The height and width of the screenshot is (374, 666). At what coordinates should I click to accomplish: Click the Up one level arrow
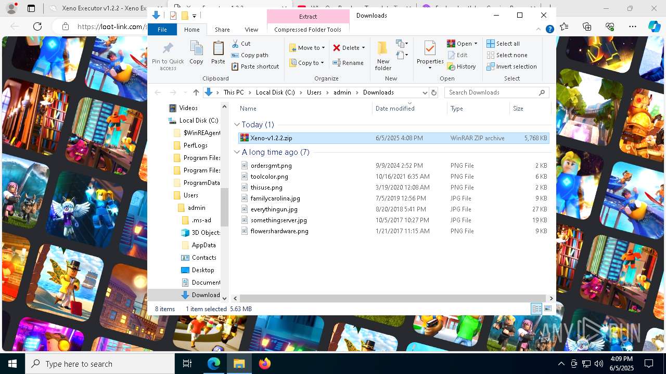(196, 92)
